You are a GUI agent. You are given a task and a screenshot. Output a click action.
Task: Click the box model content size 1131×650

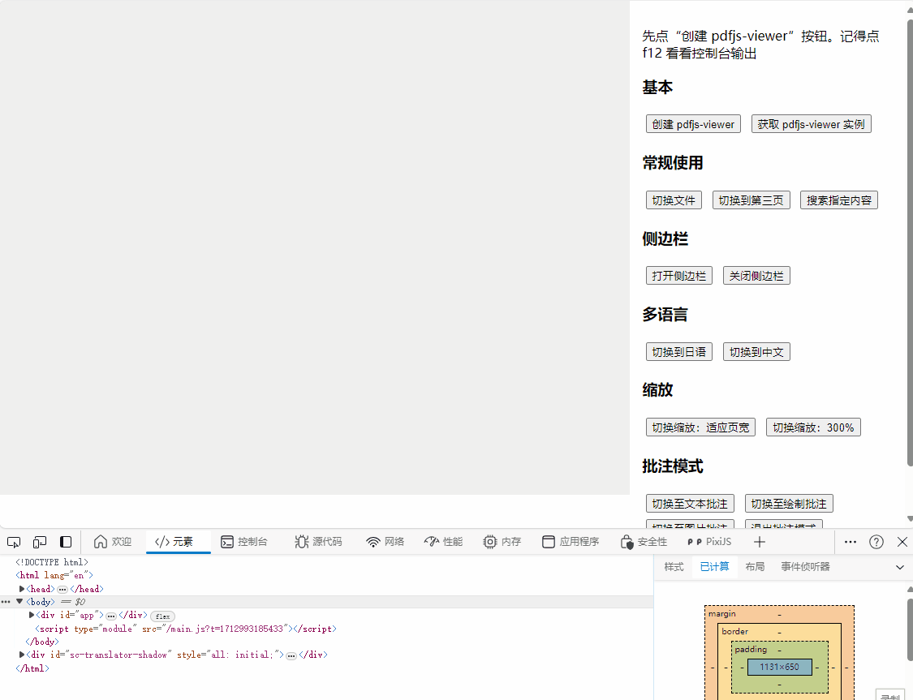coord(780,667)
